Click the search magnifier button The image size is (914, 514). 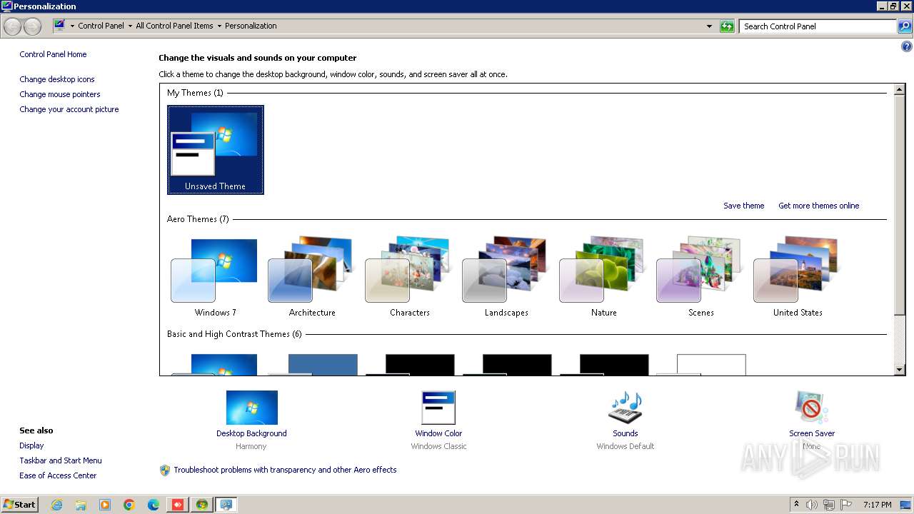tap(904, 26)
